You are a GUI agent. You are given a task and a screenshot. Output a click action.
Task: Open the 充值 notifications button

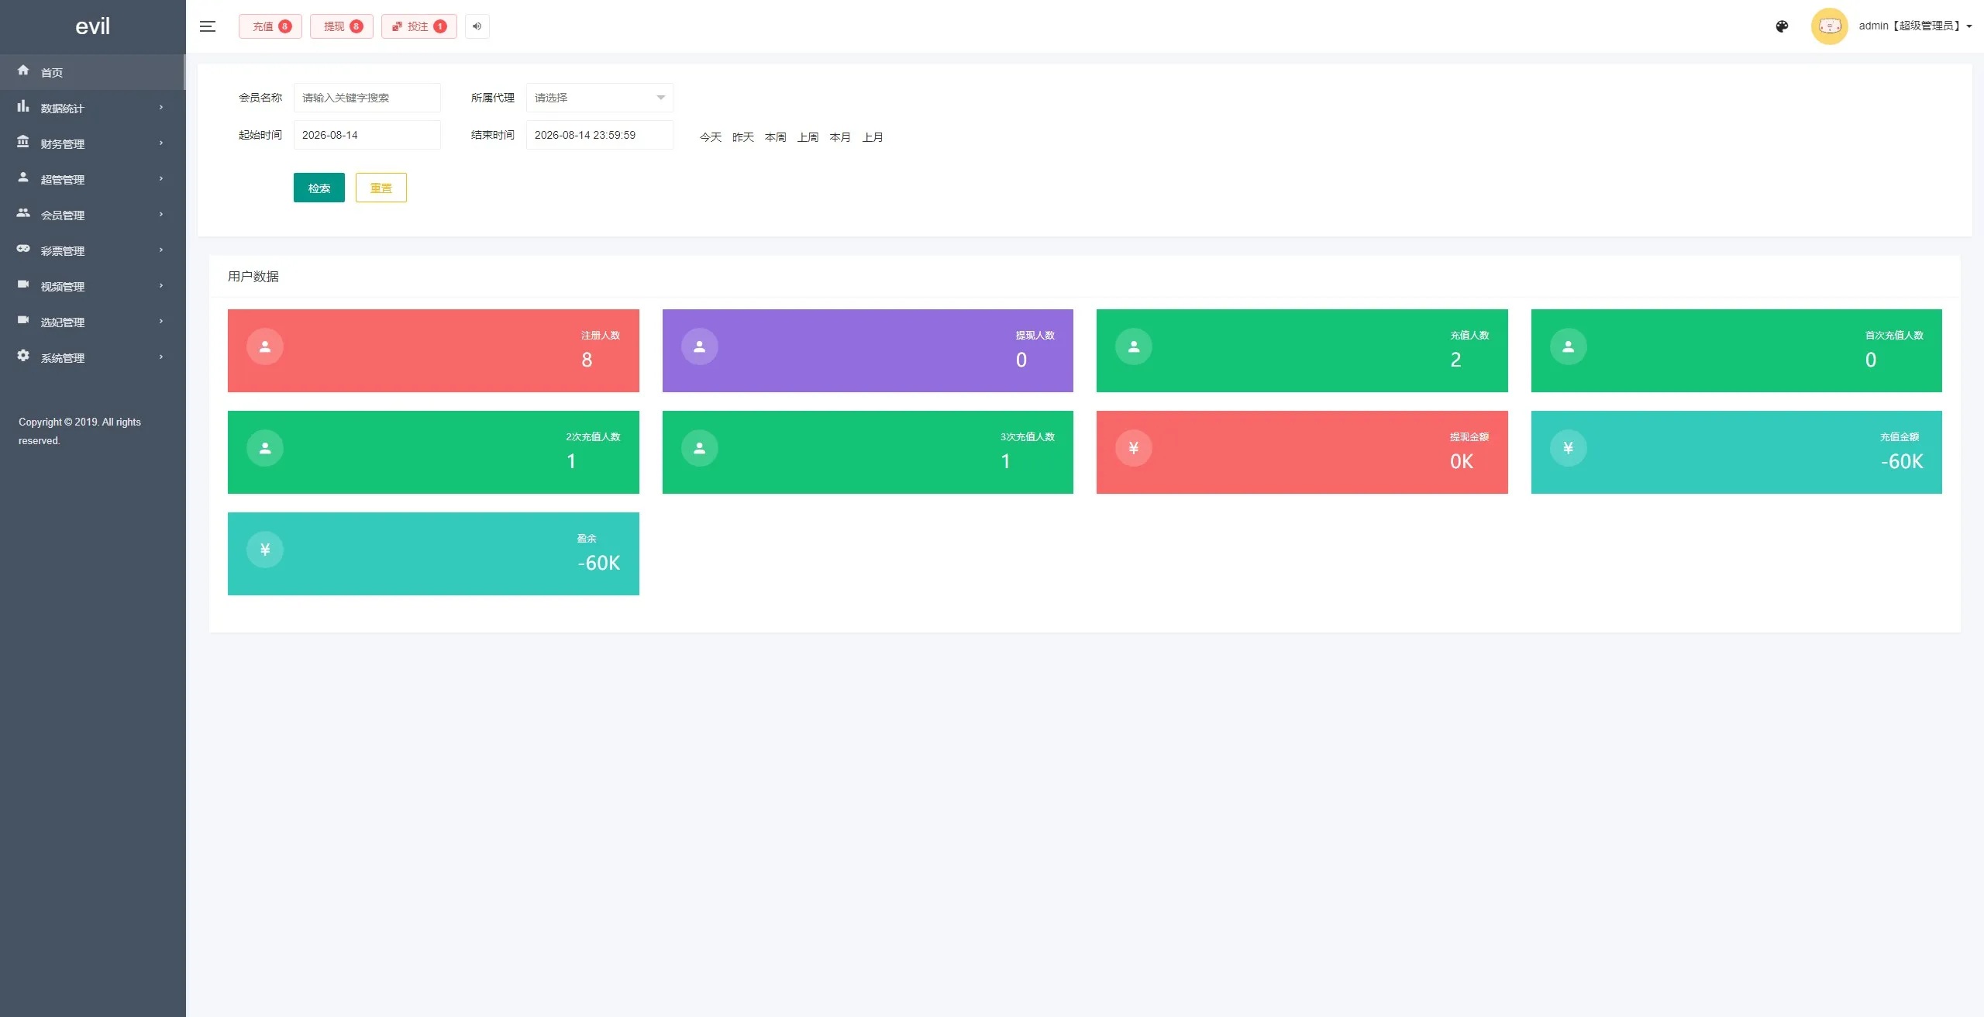(x=270, y=26)
